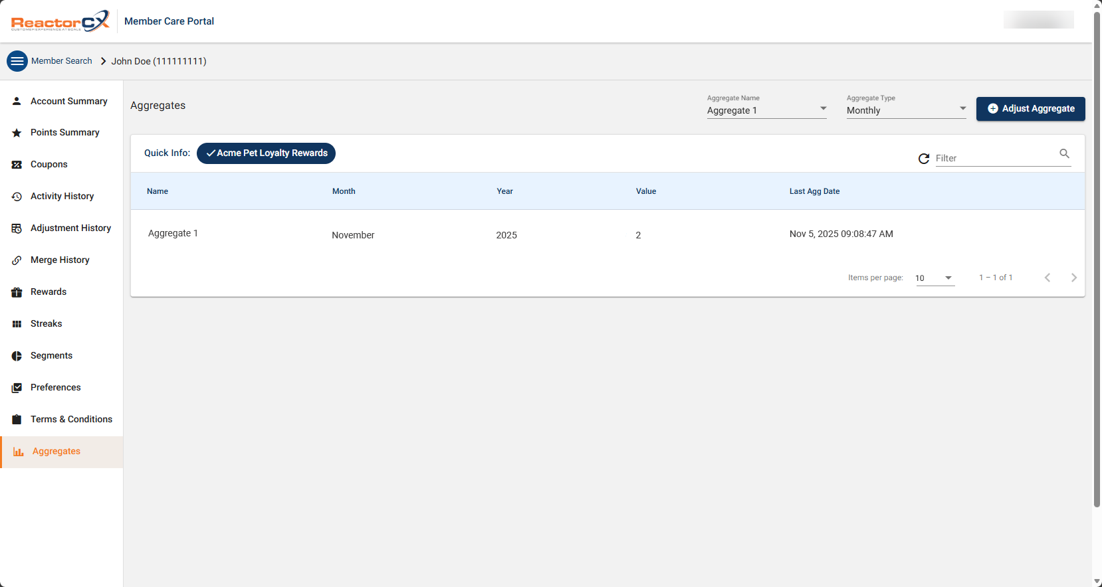The height and width of the screenshot is (587, 1102).
Task: Focus the Filter text field
Action: 994,158
